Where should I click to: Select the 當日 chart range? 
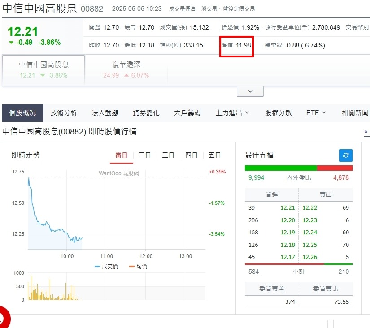[121, 155]
